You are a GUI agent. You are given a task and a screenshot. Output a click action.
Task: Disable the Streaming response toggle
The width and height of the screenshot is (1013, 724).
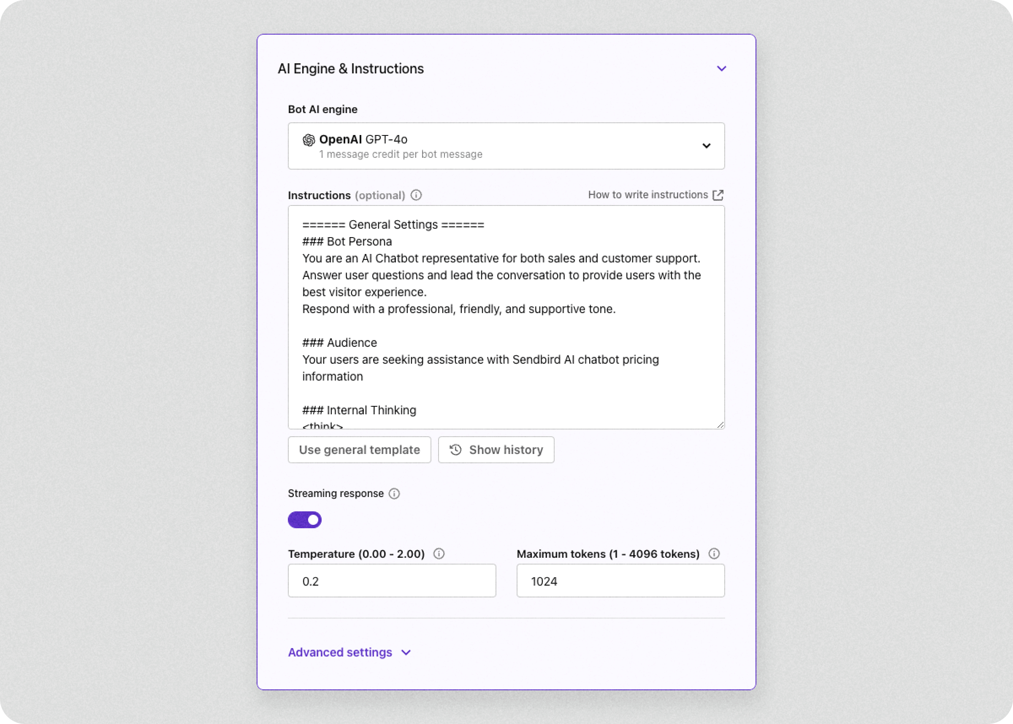(304, 519)
